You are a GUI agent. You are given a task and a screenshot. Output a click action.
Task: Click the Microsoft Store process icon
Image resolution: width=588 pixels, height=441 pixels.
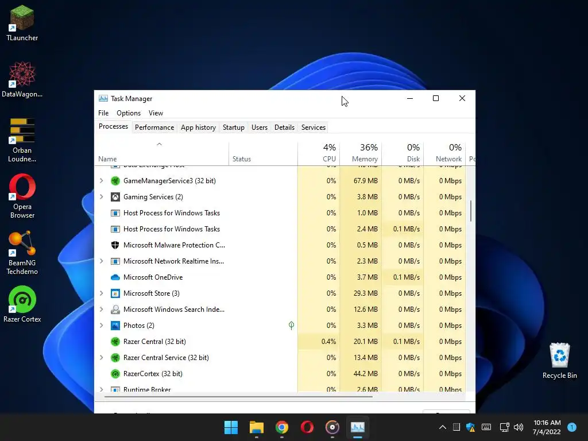pyautogui.click(x=115, y=293)
